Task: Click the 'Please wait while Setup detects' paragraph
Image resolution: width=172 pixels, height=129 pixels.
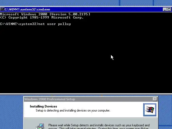Action: 99,126
